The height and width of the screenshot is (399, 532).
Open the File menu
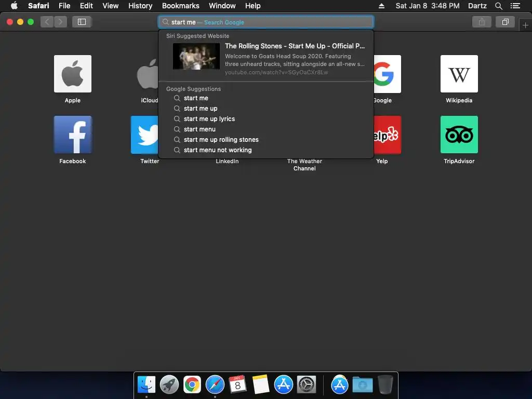click(64, 6)
